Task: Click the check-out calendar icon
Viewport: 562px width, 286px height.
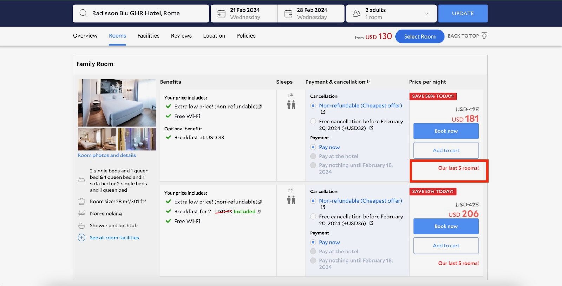Action: click(x=288, y=14)
